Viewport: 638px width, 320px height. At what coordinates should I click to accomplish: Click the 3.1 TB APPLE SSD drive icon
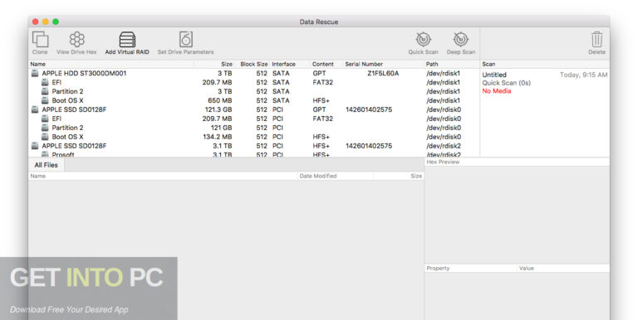click(x=35, y=146)
